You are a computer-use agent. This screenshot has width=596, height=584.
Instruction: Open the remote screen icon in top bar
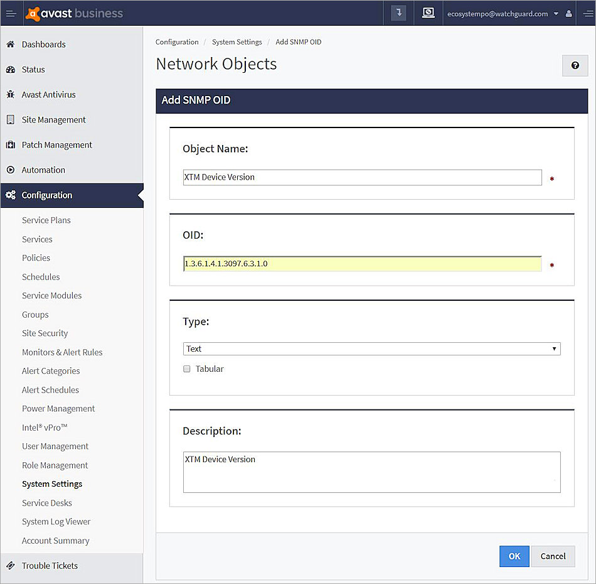pyautogui.click(x=428, y=13)
